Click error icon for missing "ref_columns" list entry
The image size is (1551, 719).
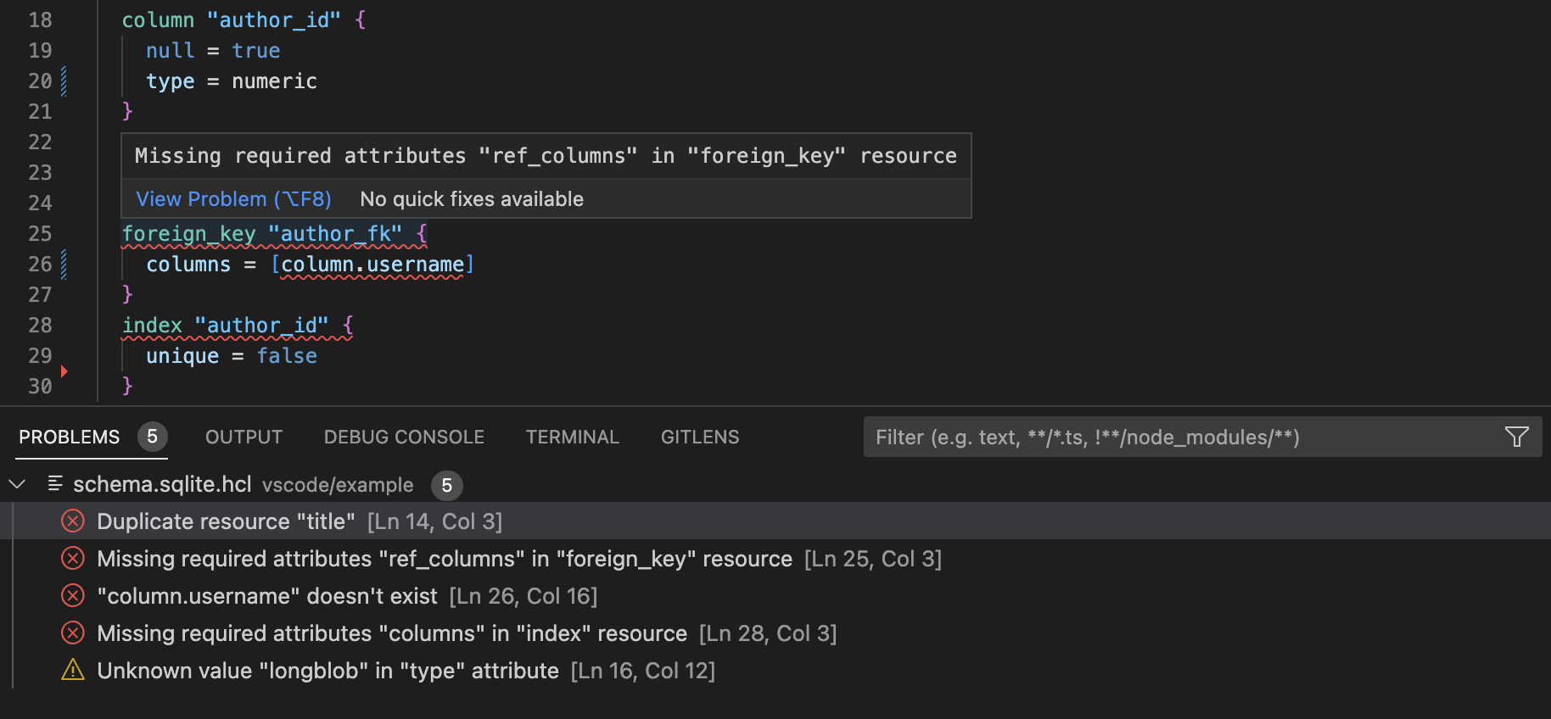point(73,559)
